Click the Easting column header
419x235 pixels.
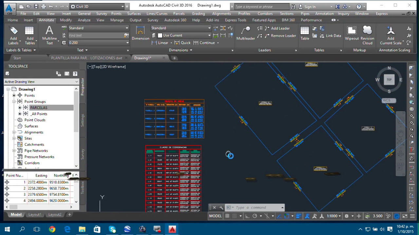[x=41, y=176]
